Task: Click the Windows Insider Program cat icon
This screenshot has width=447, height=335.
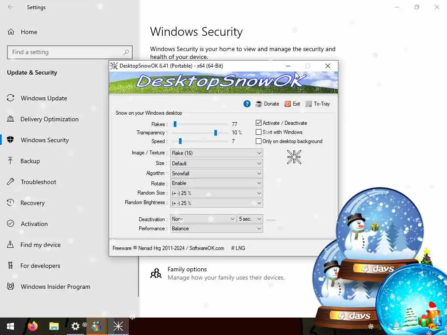Action: click(x=10, y=286)
